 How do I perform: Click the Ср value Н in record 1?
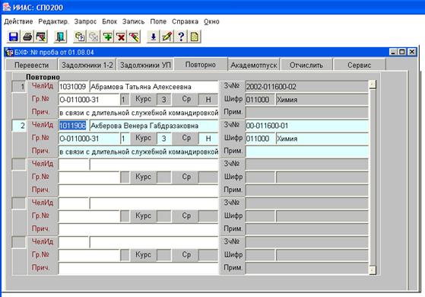coord(208,100)
